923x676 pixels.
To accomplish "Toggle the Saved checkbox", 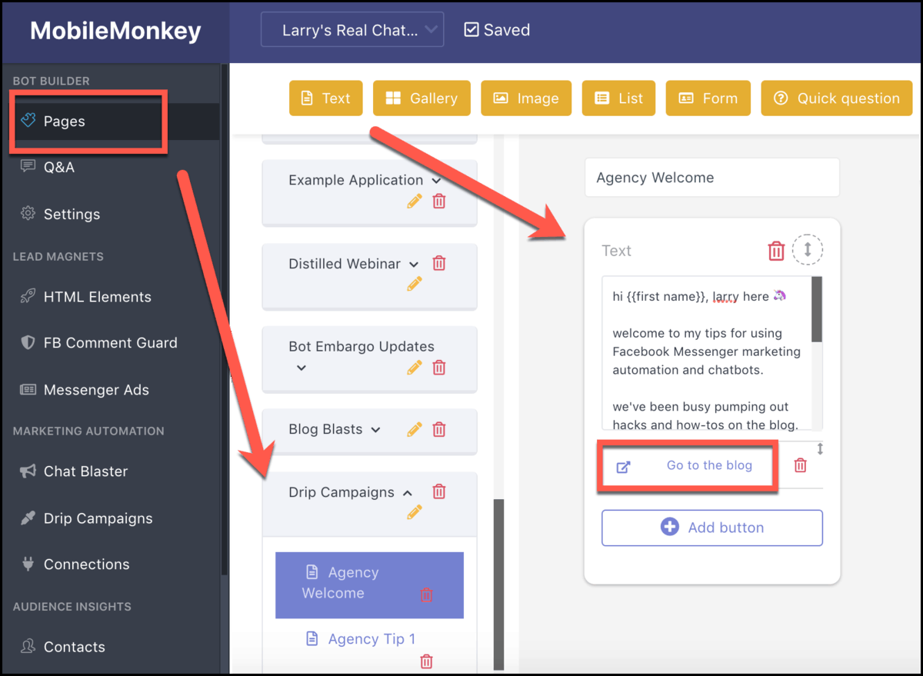I will click(x=471, y=30).
